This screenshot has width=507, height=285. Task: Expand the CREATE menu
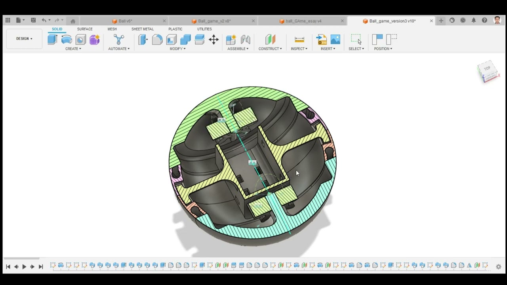tap(73, 49)
